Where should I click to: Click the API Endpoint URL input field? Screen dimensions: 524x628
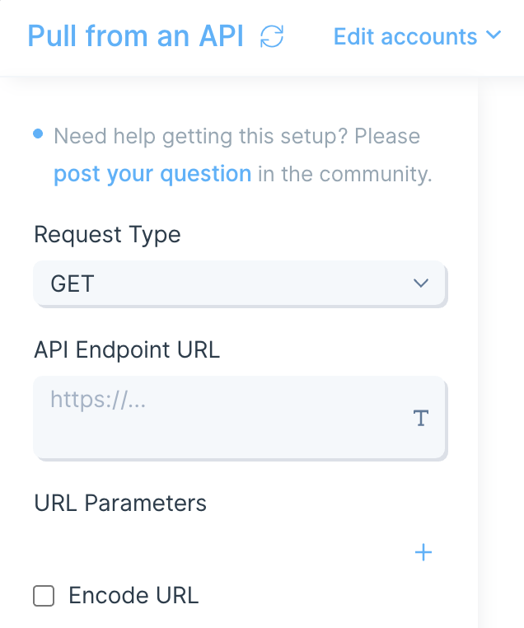point(240,417)
